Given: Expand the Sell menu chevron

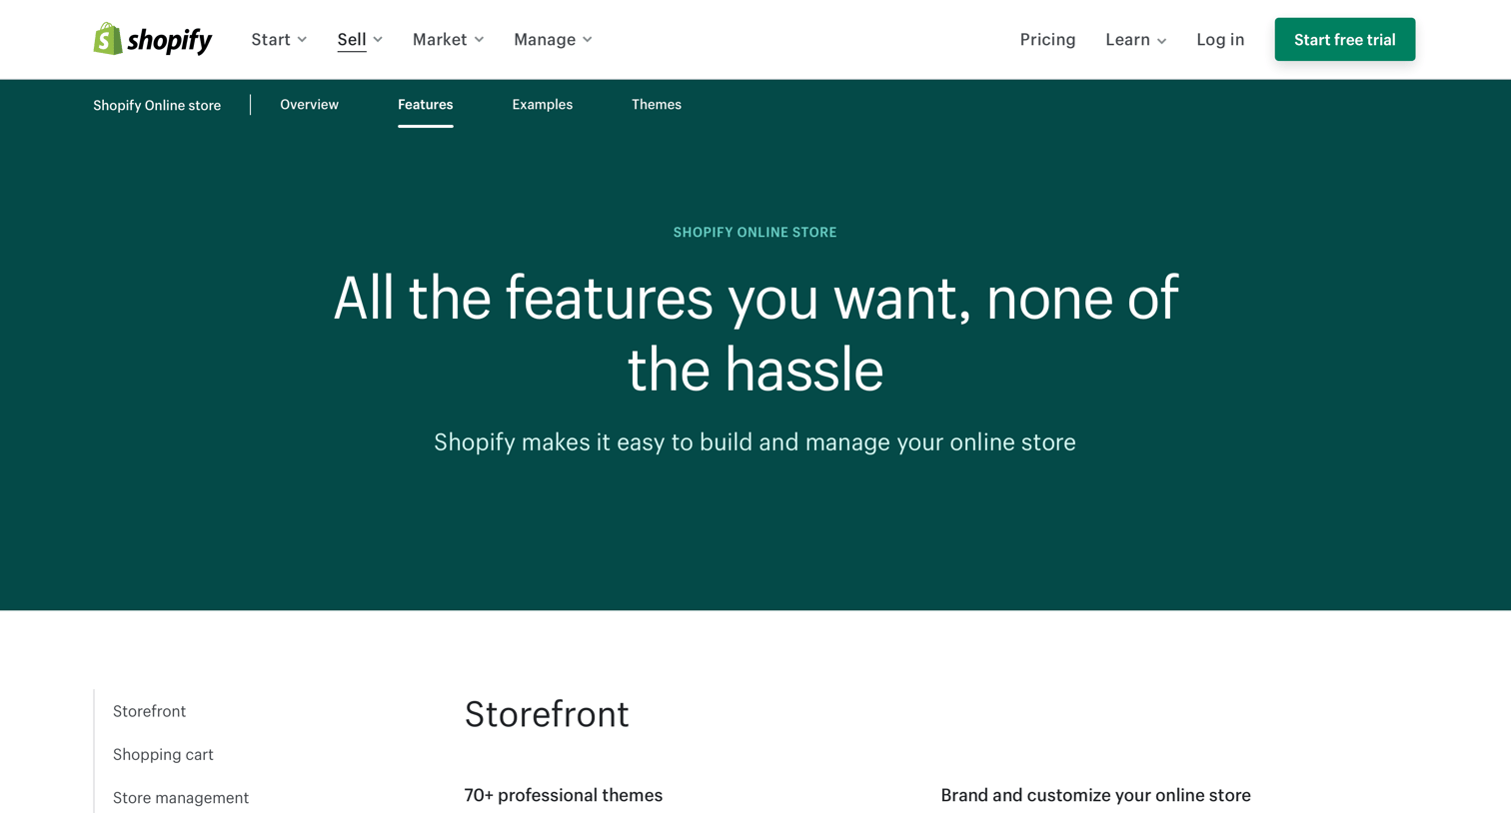Looking at the screenshot, I should pyautogui.click(x=378, y=40).
